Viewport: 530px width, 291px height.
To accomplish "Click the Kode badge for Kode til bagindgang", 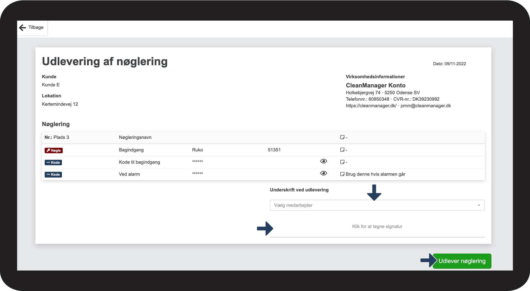I will tap(53, 162).
